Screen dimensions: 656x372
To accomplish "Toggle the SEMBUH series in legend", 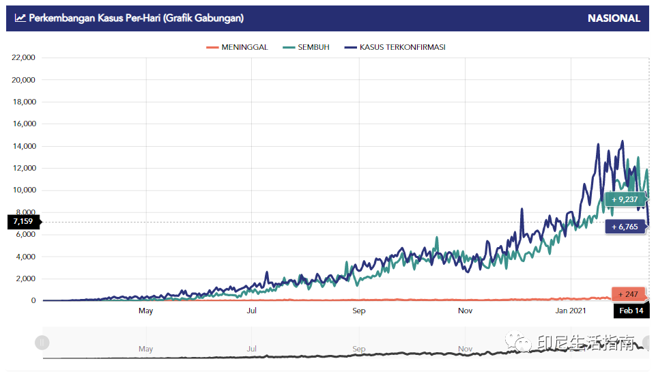I will 306,47.
